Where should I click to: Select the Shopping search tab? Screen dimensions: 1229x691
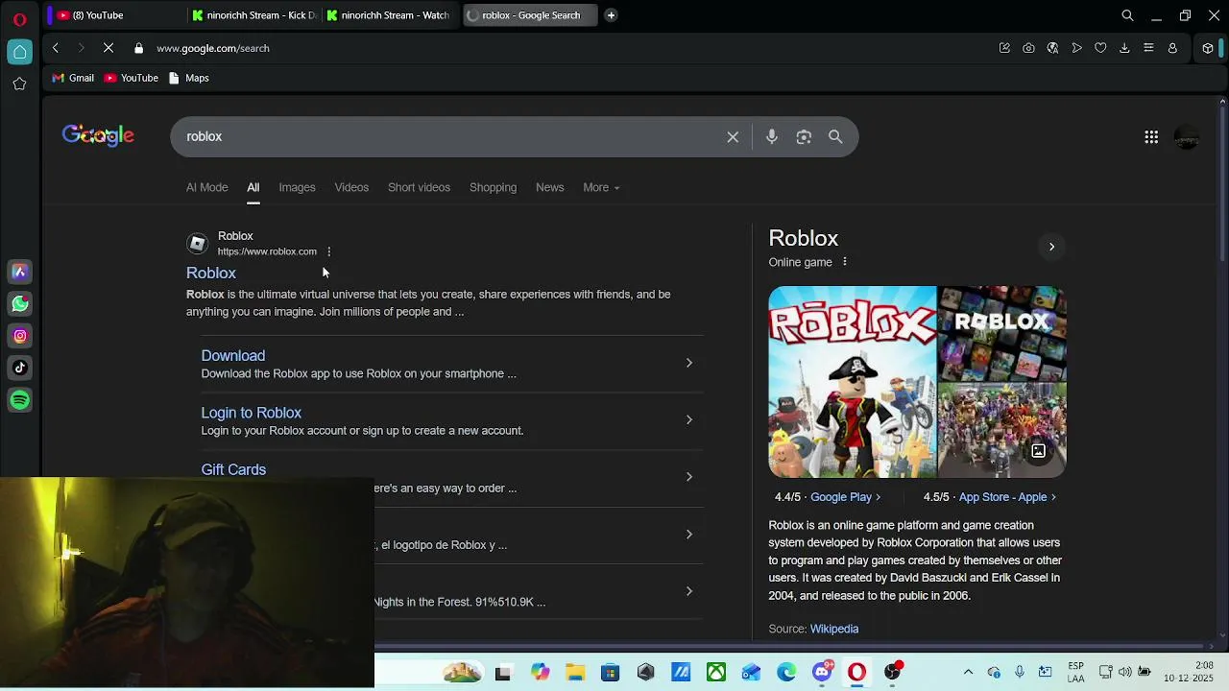(493, 187)
